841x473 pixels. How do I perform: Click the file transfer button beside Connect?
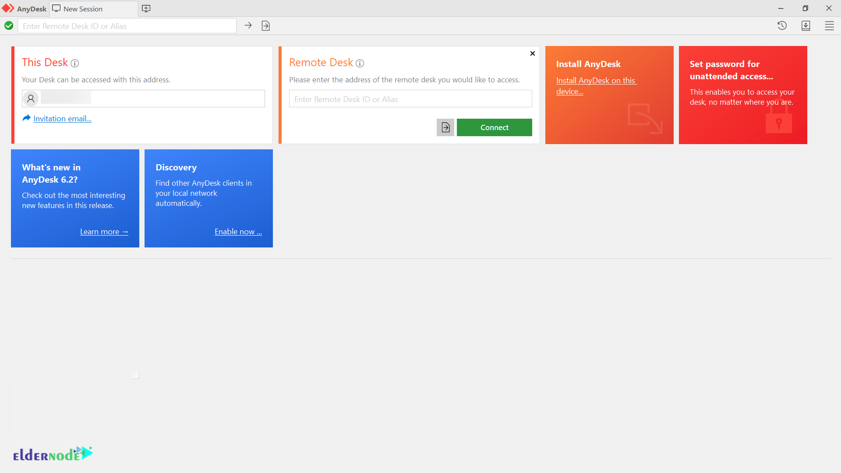point(445,127)
